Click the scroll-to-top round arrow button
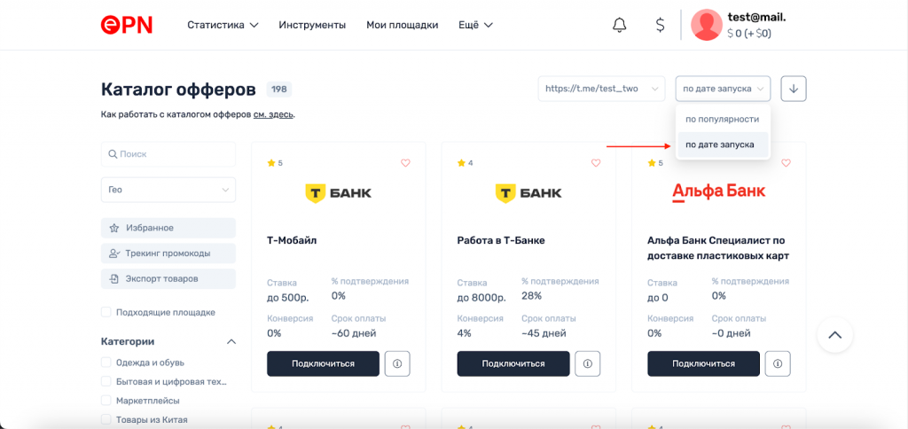Image resolution: width=908 pixels, height=429 pixels. pyautogui.click(x=834, y=335)
